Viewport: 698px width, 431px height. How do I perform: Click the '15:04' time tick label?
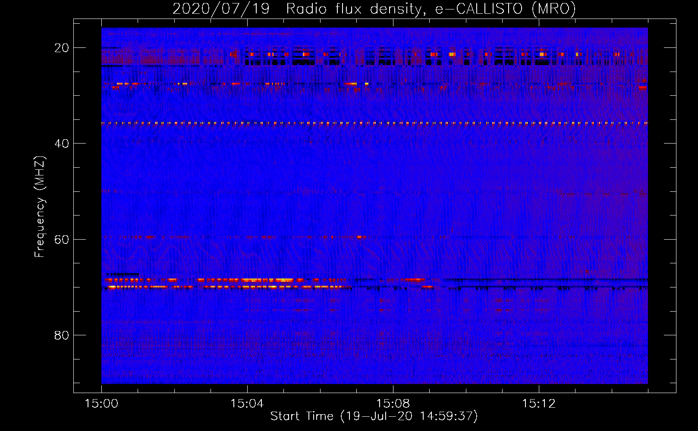[247, 404]
